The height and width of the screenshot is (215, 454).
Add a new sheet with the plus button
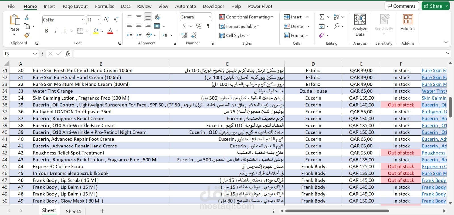(x=102, y=211)
